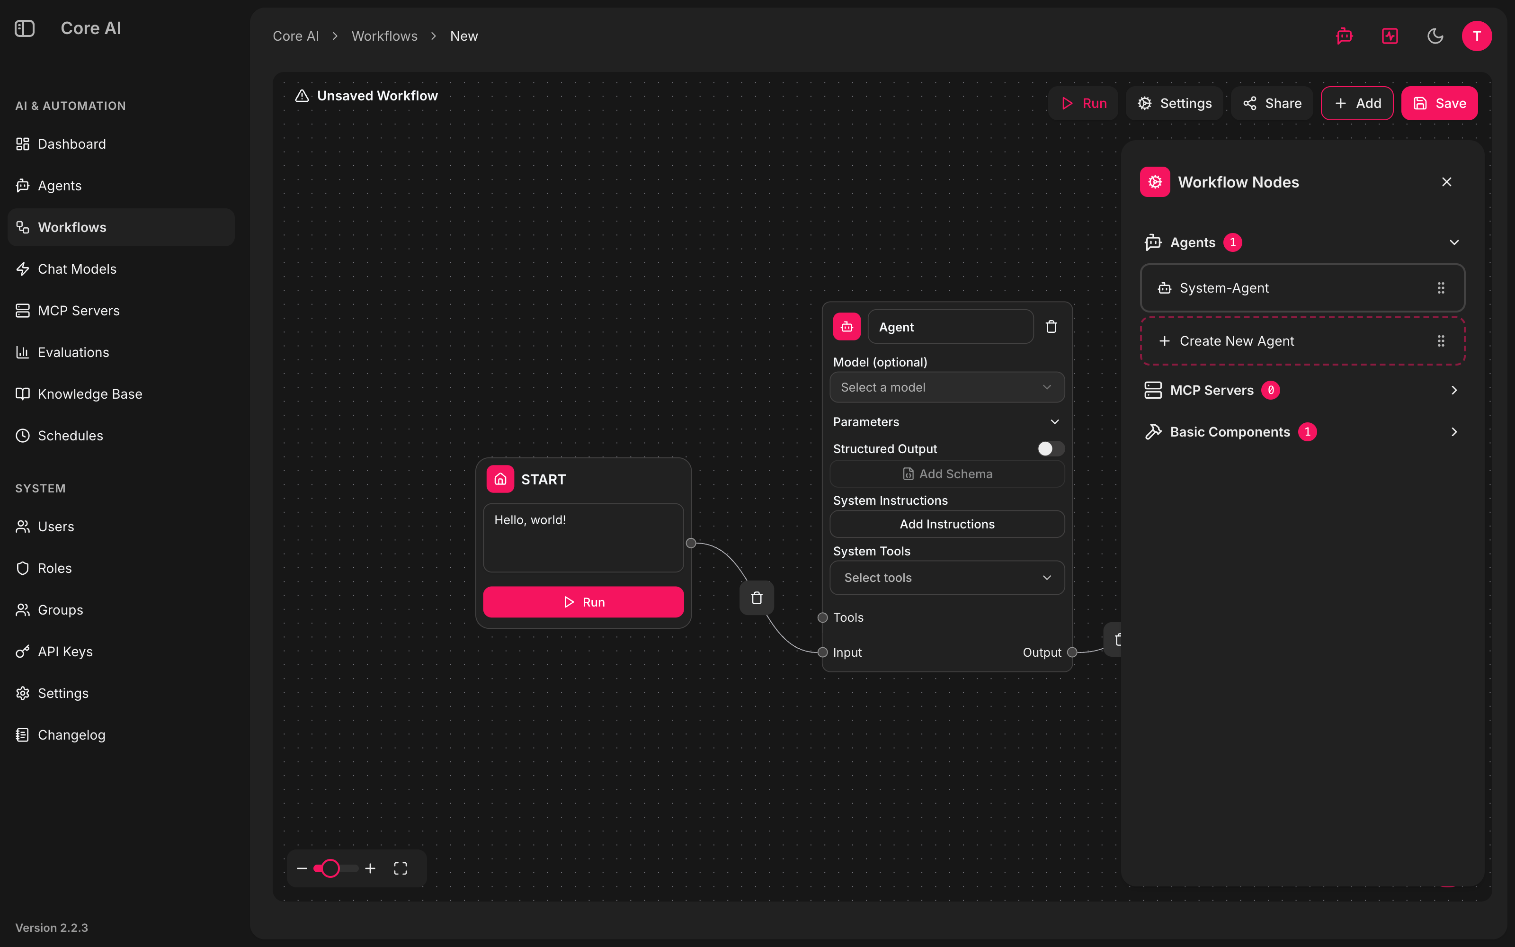Zoom out canvas with minus icon
This screenshot has width=1515, height=947.
pyautogui.click(x=302, y=868)
